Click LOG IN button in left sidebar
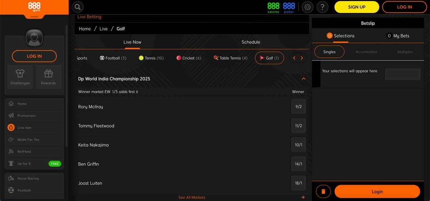The image size is (430, 201). (x=34, y=56)
